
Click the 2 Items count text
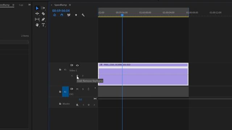click(25, 36)
